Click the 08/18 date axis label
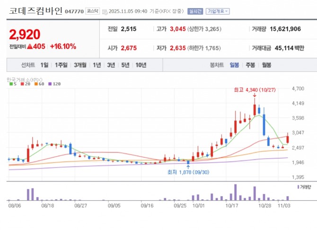The width and height of the screenshot is (317, 230). [47, 206]
